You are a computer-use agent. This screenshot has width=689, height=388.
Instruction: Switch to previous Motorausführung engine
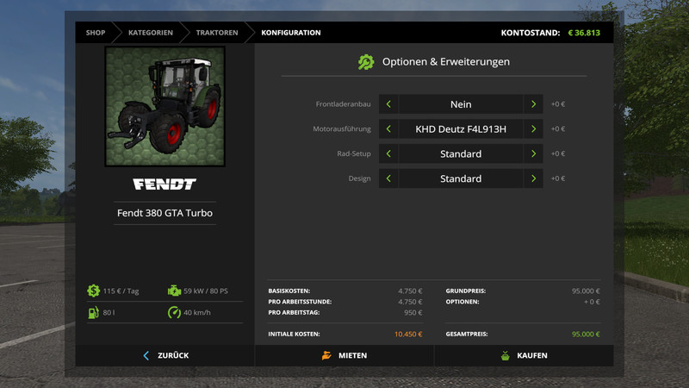click(388, 128)
